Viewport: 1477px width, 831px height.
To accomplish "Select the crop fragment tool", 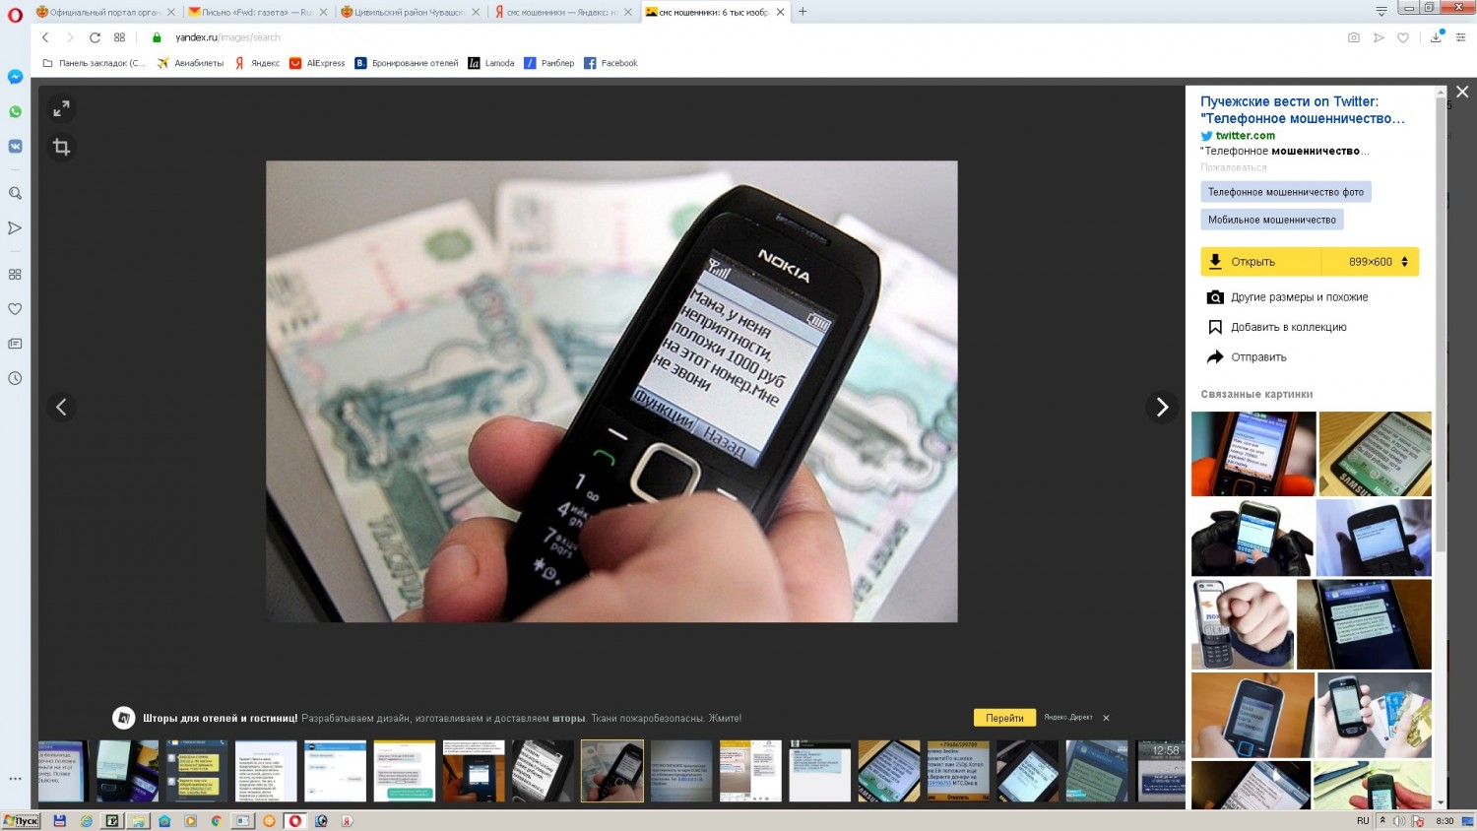I will 61,148.
